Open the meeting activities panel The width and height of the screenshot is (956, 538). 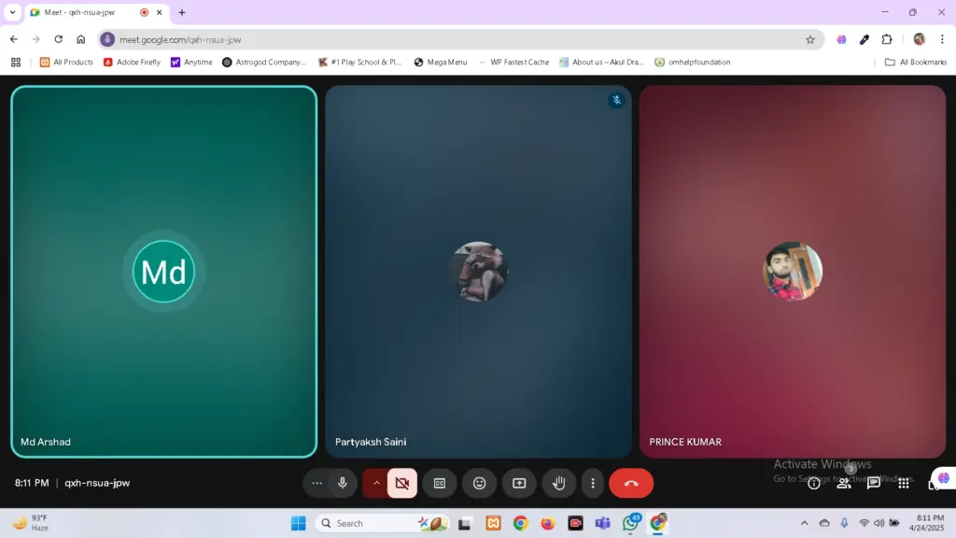point(904,484)
